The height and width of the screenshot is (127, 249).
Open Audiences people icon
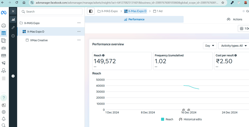4,48
